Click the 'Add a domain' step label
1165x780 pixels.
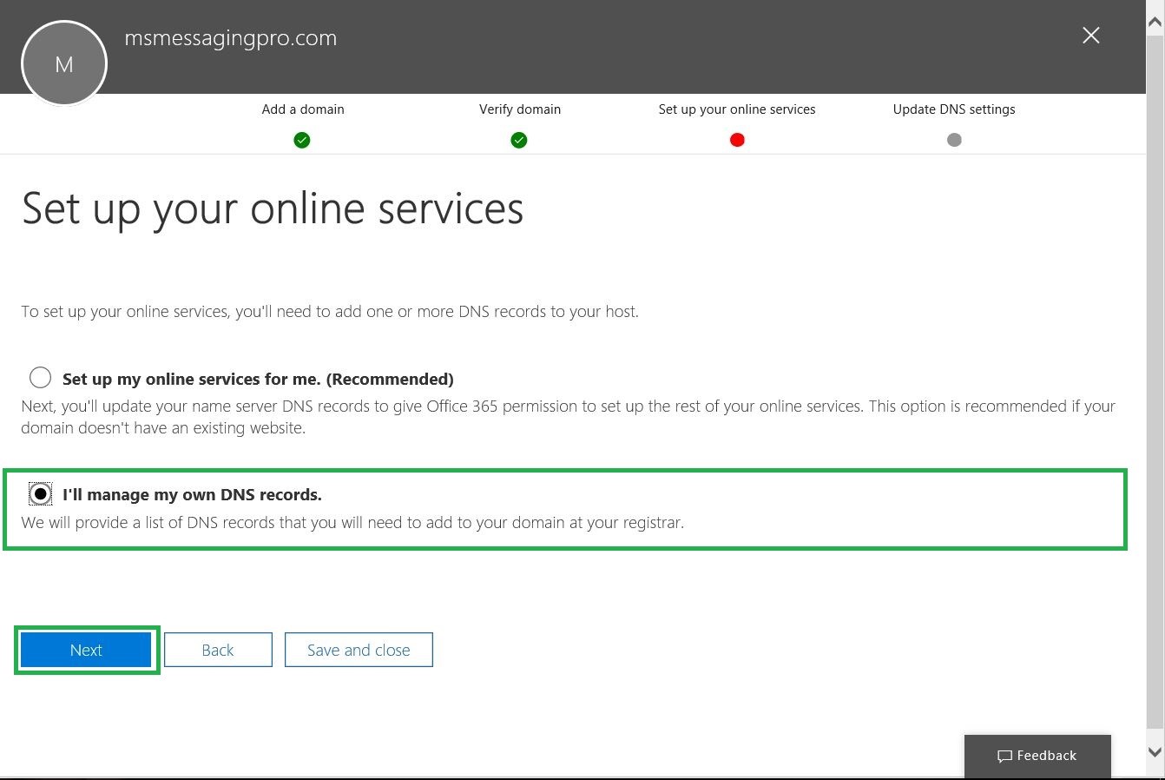click(303, 109)
